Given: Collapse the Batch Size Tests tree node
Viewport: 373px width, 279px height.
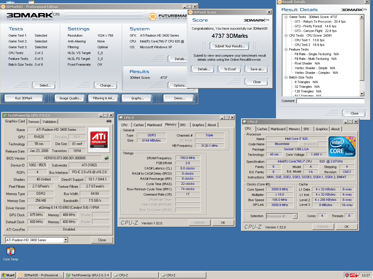Looking at the screenshot, I should click(x=286, y=77).
